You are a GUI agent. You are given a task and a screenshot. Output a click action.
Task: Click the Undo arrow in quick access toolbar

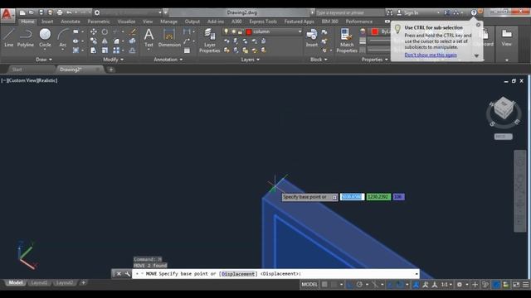69,12
